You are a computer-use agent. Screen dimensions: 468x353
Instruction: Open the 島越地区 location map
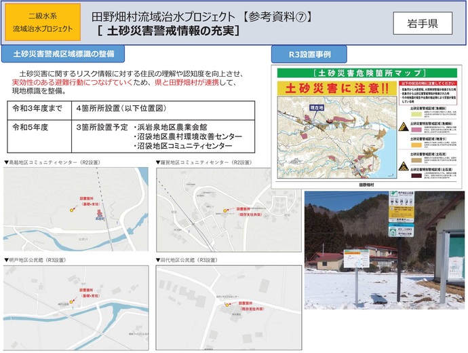pyautogui.click(x=76, y=209)
